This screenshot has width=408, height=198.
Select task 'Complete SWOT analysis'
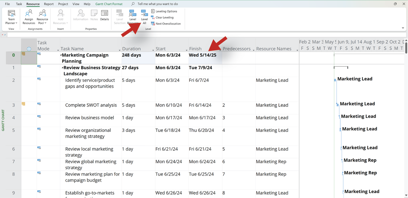tap(91, 105)
